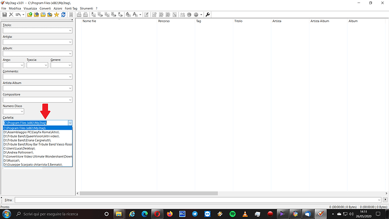This screenshot has height=219, width=389.
Task: Expand the Anno combo box
Action: click(x=22, y=65)
